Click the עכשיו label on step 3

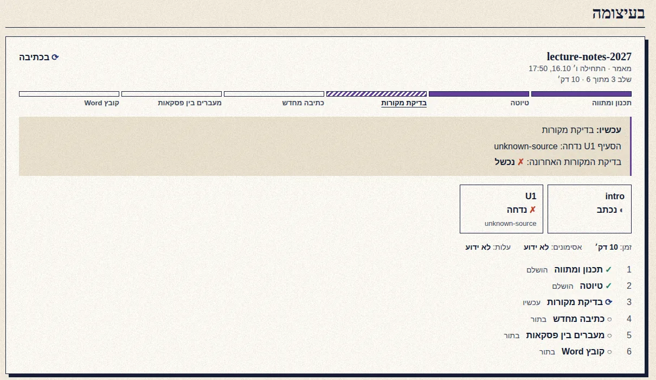(532, 303)
